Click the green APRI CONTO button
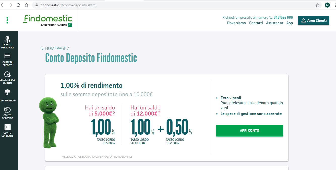 250,131
